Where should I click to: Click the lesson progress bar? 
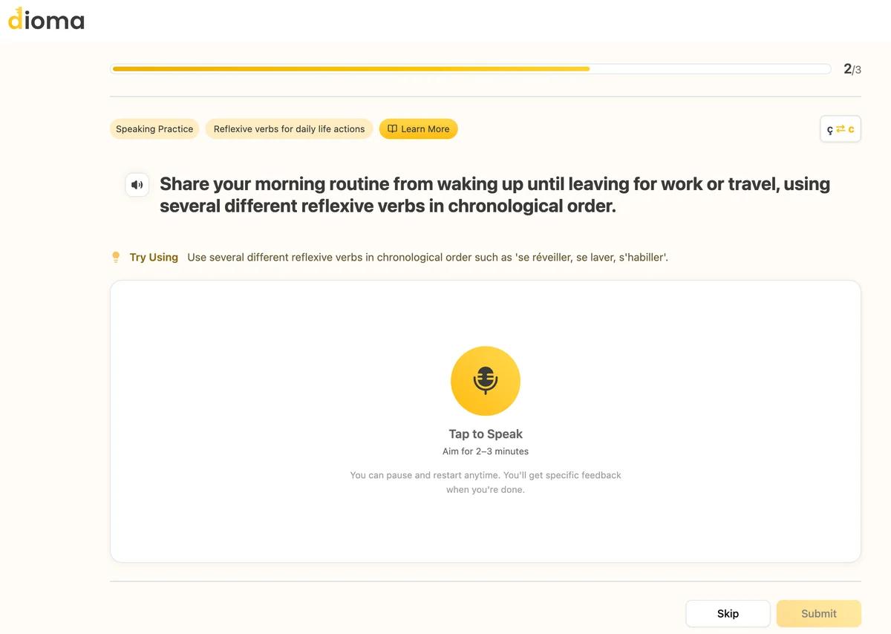471,69
